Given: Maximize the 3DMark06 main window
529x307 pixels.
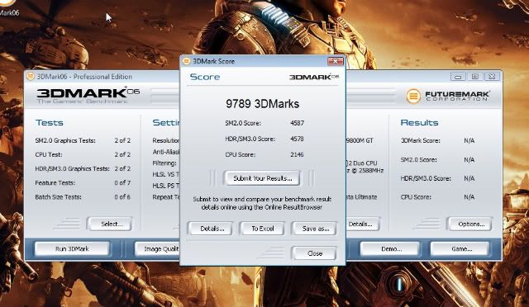Looking at the screenshot, I should coord(474,77).
